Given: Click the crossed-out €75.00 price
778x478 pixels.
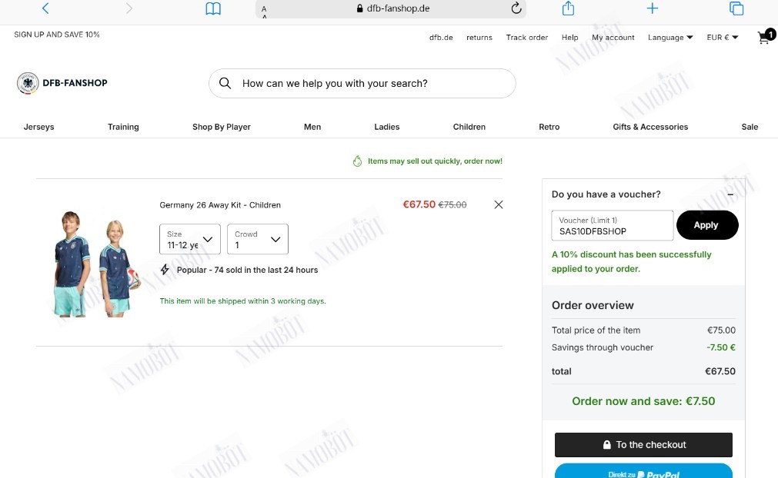Looking at the screenshot, I should coord(452,204).
